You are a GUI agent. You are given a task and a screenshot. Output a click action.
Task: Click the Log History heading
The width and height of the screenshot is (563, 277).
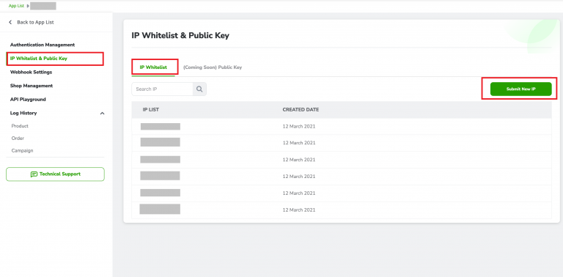[x=23, y=113]
